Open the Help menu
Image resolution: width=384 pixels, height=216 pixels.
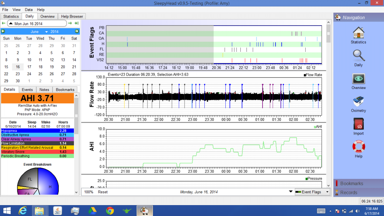point(40,9)
